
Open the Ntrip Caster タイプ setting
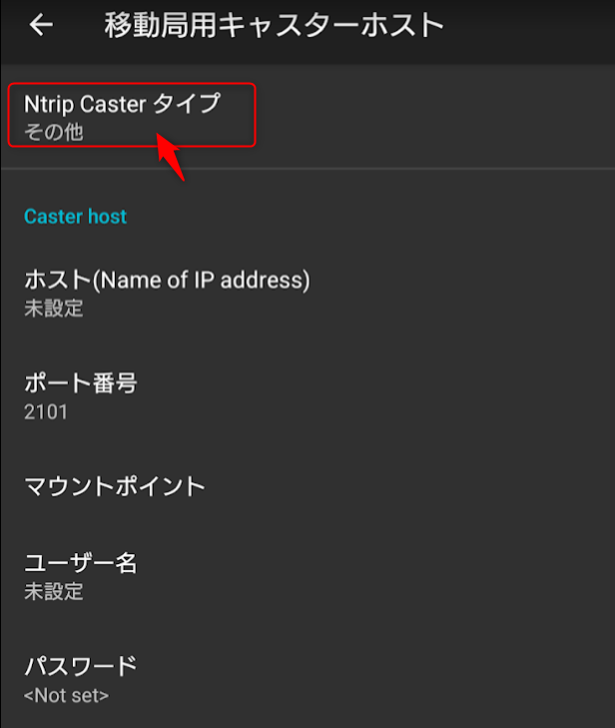122,104
